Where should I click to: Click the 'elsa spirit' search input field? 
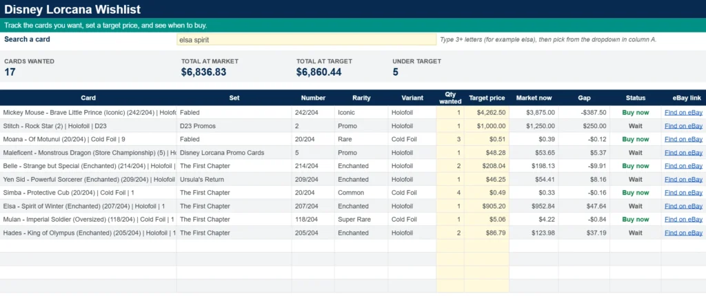pyautogui.click(x=306, y=40)
